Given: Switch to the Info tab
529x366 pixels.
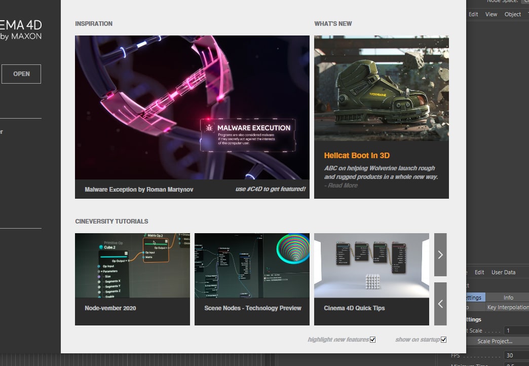Looking at the screenshot, I should [508, 298].
